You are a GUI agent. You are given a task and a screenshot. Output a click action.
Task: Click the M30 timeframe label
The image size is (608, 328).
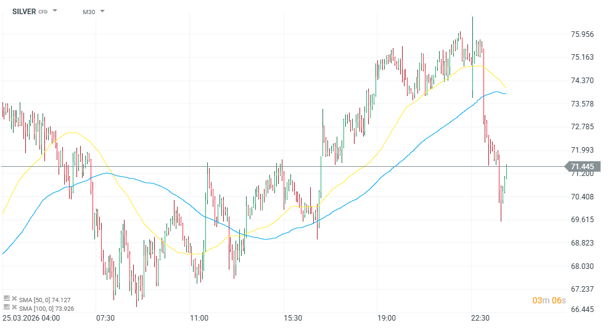[89, 11]
